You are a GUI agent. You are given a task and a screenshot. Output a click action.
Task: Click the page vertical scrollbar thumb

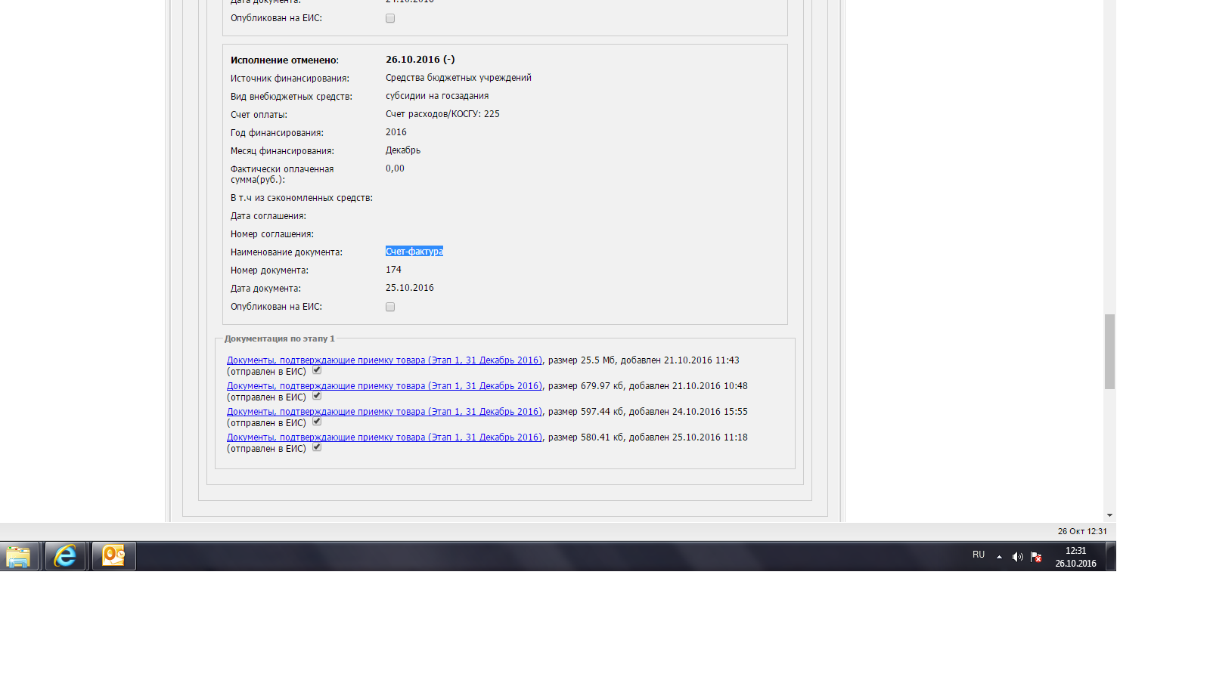pyautogui.click(x=1109, y=351)
